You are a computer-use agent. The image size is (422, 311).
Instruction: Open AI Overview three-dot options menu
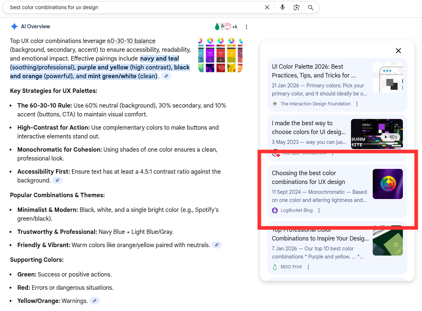(x=247, y=27)
